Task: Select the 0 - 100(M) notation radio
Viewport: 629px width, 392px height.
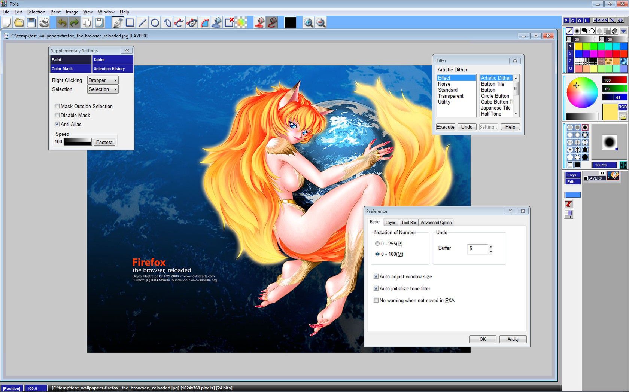Action: coord(377,254)
